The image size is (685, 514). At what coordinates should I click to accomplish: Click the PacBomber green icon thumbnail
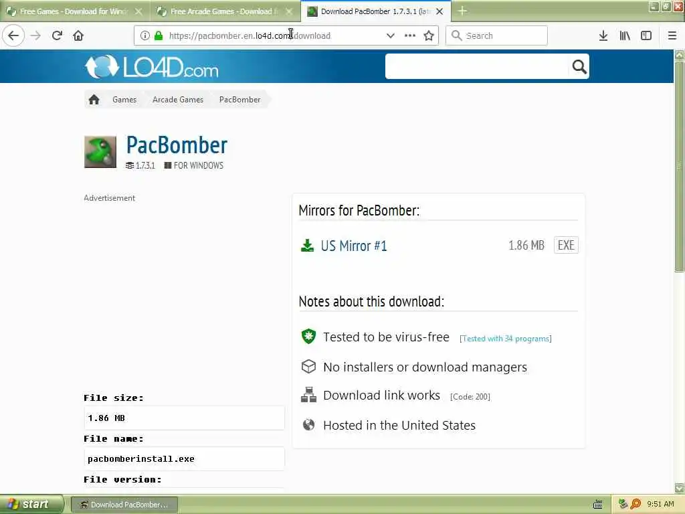(x=100, y=152)
